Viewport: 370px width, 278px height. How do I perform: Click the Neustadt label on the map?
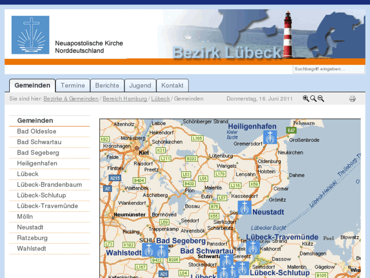pos(268,212)
